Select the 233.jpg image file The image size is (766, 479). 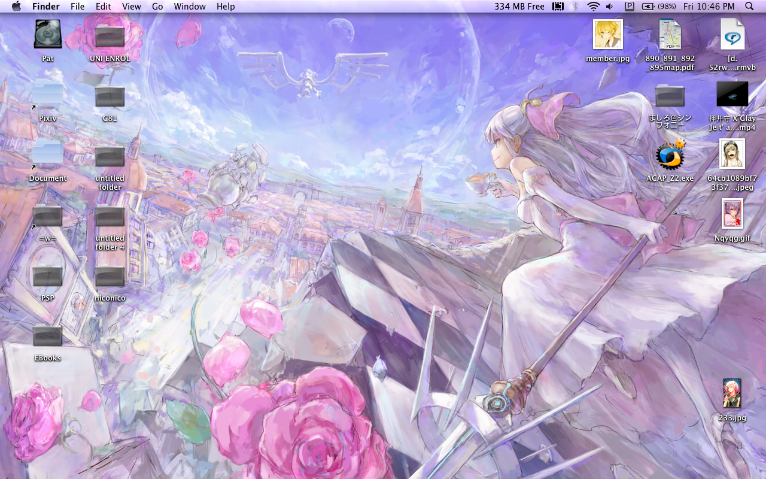pos(732,393)
